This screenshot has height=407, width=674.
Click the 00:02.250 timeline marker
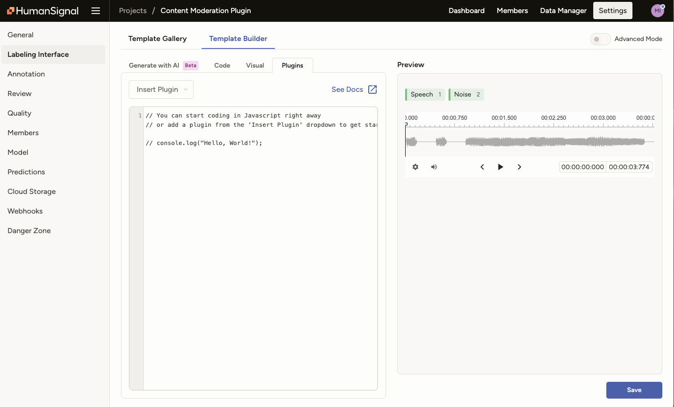coord(554,118)
